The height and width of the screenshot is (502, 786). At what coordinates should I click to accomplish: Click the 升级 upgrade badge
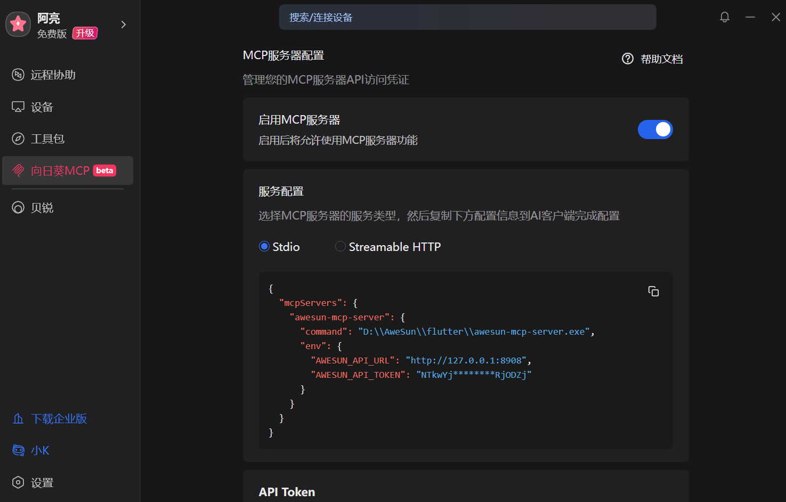click(x=85, y=33)
